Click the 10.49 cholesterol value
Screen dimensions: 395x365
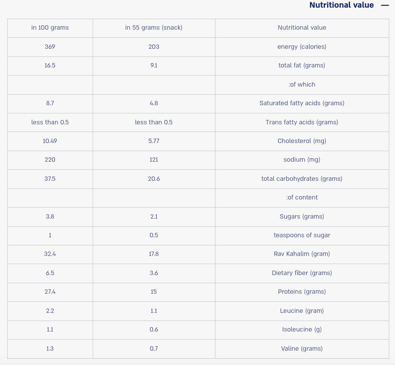[50, 141]
